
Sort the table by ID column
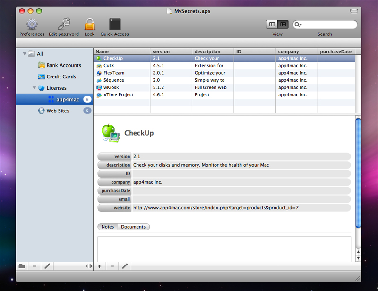(x=255, y=51)
